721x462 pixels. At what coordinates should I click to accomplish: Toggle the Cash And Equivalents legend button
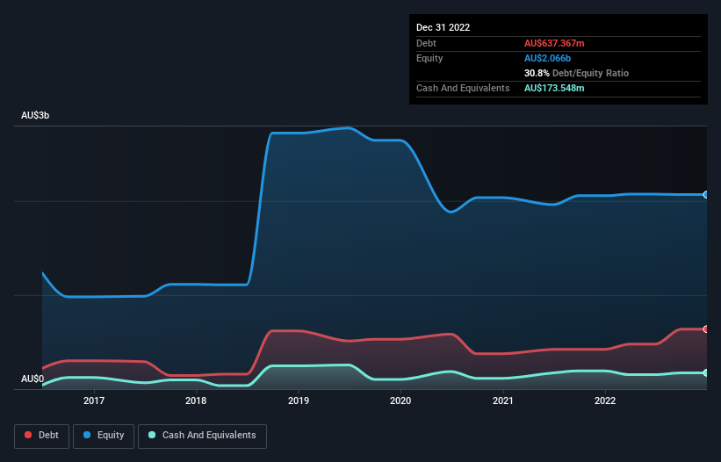[x=202, y=436]
